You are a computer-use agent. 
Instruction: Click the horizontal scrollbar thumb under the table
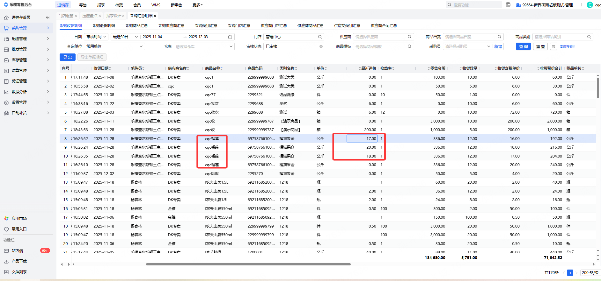pyautogui.click(x=248, y=264)
